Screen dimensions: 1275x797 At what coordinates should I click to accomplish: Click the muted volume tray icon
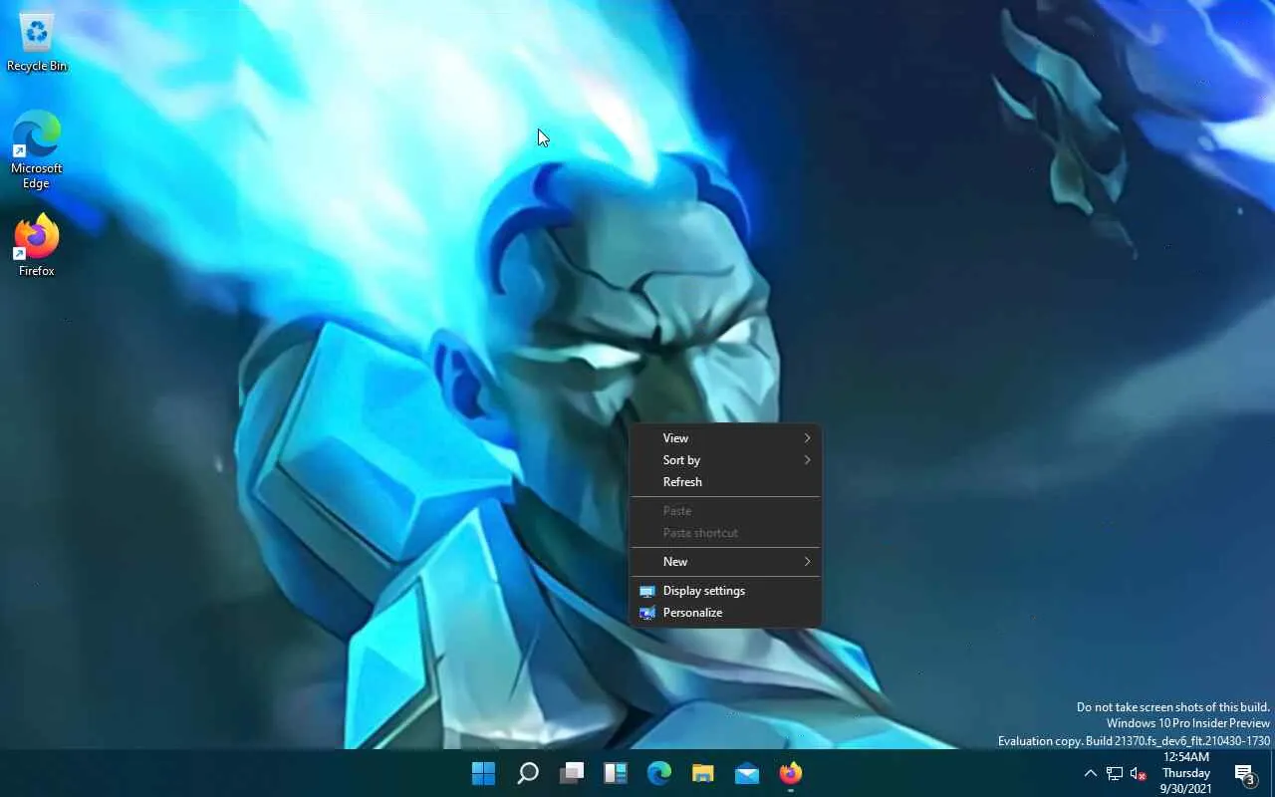pos(1139,773)
